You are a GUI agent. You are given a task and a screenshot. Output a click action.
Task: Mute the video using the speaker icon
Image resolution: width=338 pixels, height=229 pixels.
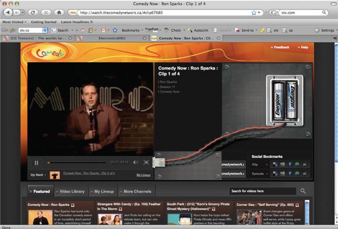[x=136, y=162]
